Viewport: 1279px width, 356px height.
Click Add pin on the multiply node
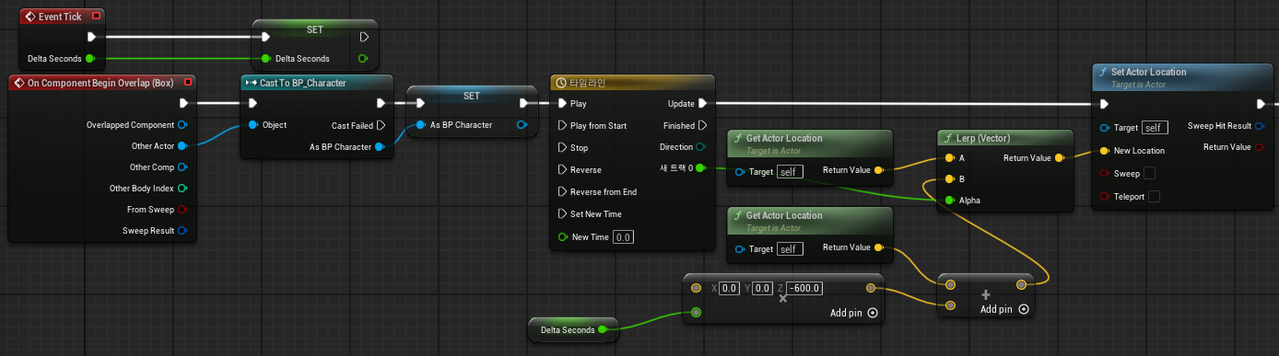tap(853, 313)
